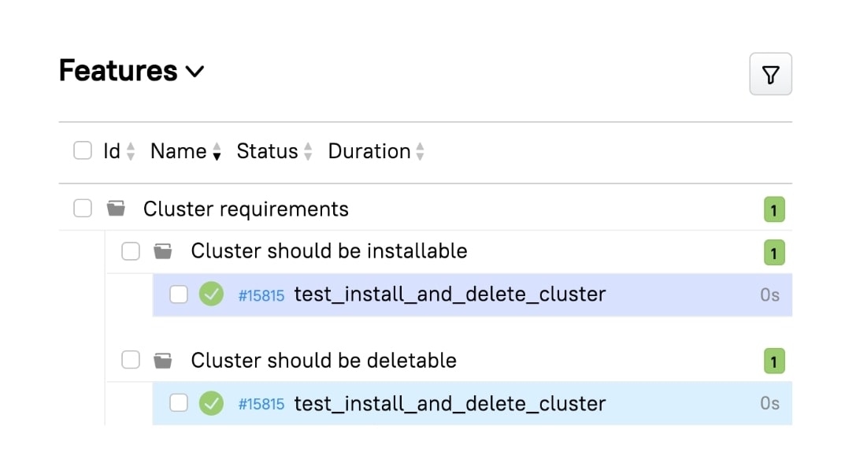Open the Features dropdown chevron

196,72
